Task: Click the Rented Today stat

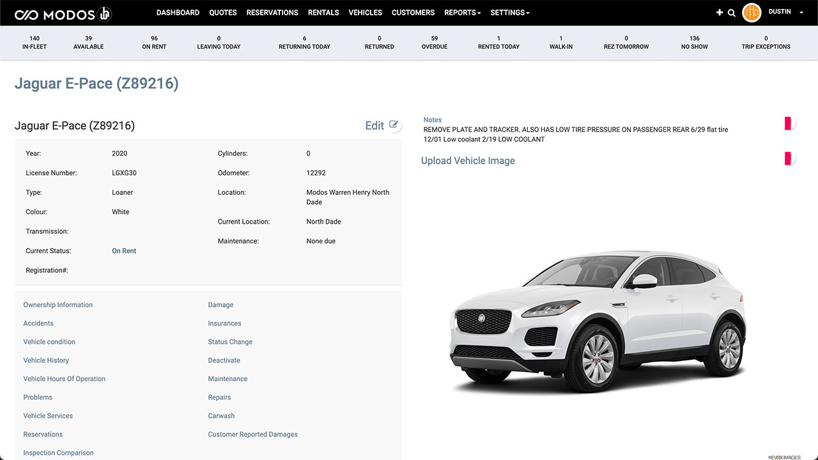Action: pos(498,42)
